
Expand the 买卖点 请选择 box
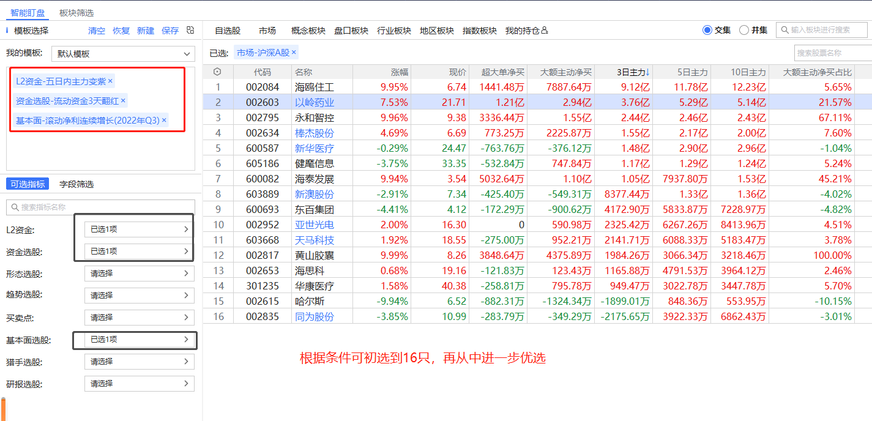140,318
